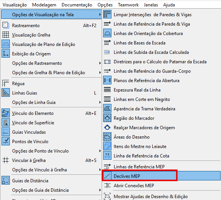Click Linhas de Referência de Parede & Viga icon
Image resolution: width=221 pixels, height=200 pixels.
pyautogui.click(x=107, y=24)
